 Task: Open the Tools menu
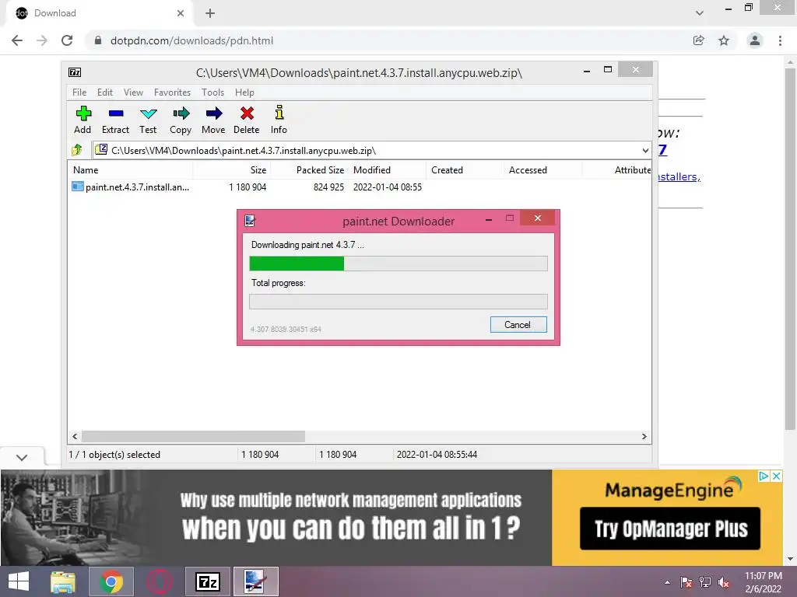point(212,93)
